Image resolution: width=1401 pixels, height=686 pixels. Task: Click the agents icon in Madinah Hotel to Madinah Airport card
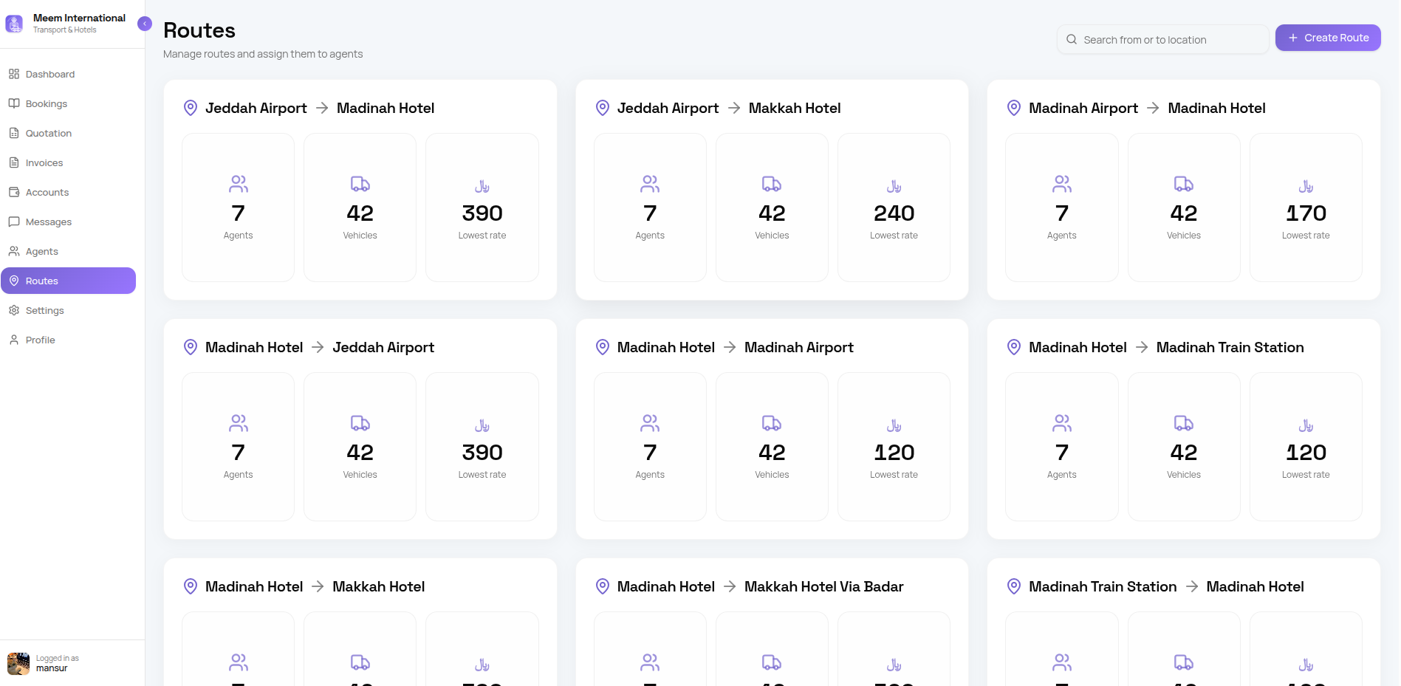tap(650, 423)
